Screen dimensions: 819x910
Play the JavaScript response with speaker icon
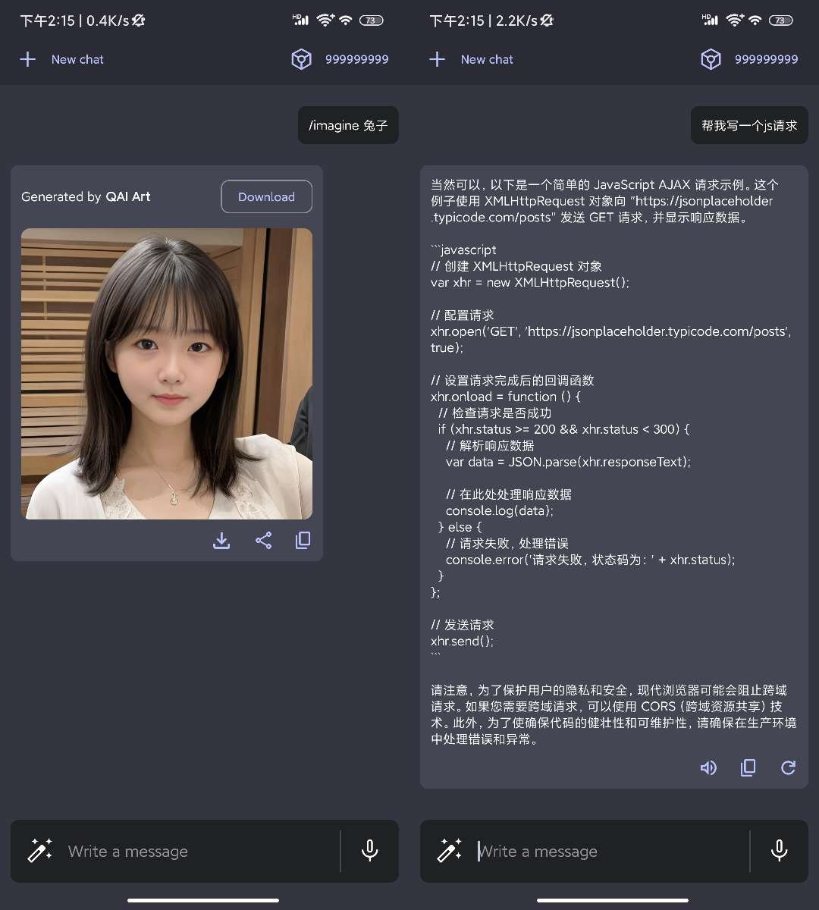pos(708,767)
